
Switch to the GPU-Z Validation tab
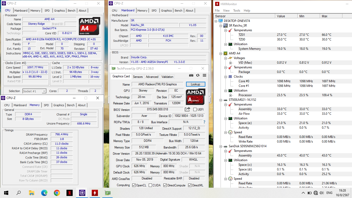click(x=167, y=77)
